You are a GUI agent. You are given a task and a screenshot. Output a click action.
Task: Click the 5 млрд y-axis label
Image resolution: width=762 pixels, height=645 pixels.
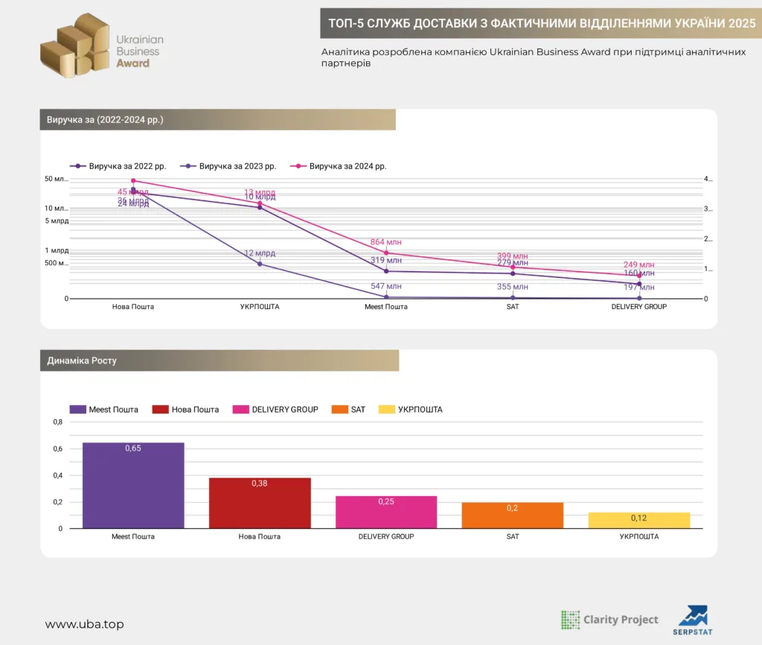point(57,221)
